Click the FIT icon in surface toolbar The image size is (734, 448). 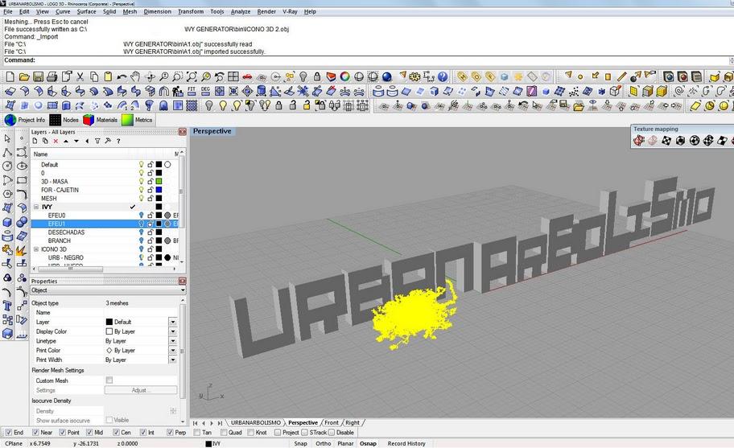coord(192,91)
